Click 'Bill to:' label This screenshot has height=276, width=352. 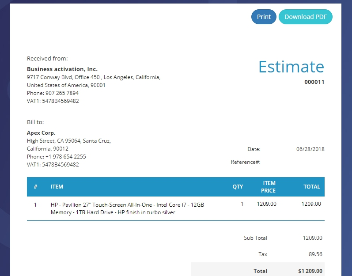coord(35,122)
